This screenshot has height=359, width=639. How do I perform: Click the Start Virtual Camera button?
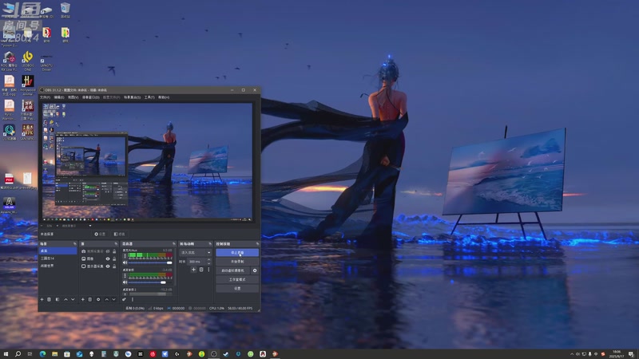tap(232, 270)
